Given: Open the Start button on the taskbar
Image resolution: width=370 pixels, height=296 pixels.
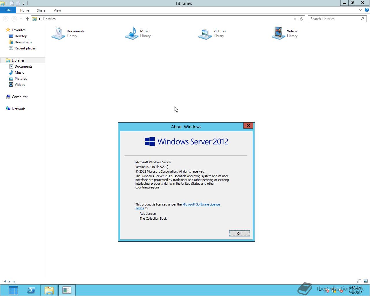Looking at the screenshot, I should pos(13,290).
